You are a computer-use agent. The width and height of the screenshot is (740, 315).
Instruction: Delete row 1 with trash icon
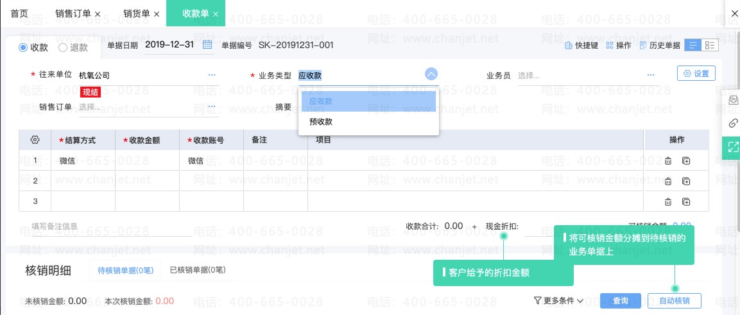667,161
